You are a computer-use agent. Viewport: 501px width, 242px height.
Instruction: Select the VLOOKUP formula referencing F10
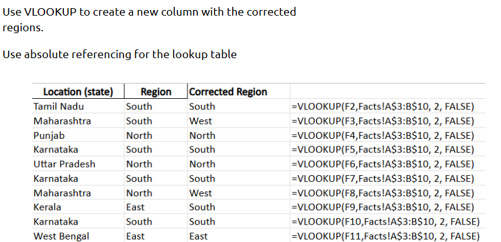click(386, 221)
